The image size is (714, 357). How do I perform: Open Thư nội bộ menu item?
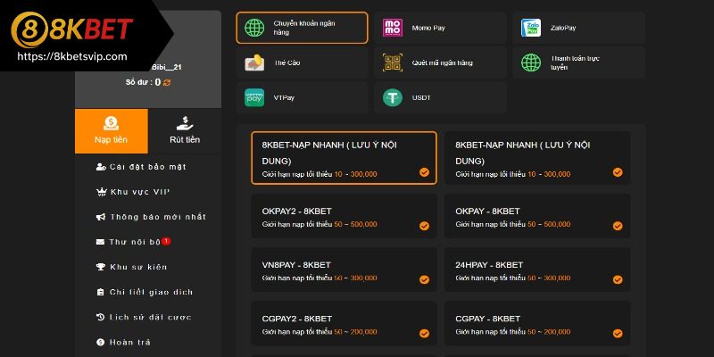(x=148, y=242)
